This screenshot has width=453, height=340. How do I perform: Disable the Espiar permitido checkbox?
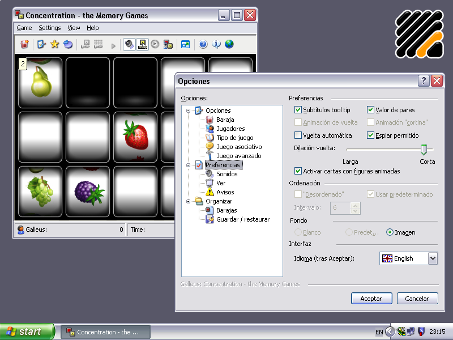(x=371, y=135)
